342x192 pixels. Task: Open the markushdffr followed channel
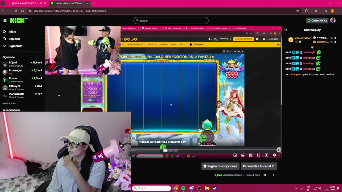click(x=22, y=95)
